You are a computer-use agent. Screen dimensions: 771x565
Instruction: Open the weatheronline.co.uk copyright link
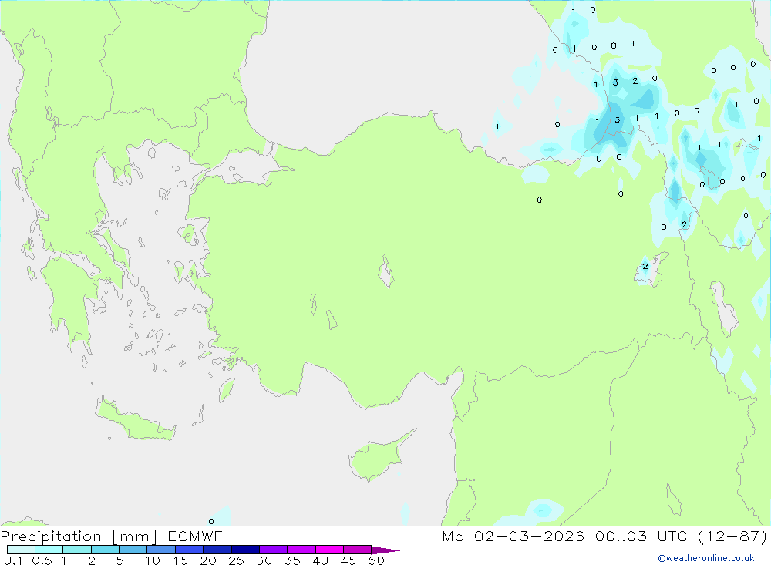(x=706, y=558)
